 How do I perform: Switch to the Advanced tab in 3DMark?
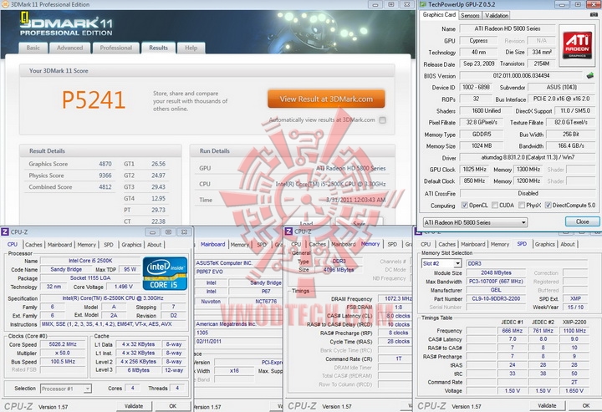69,48
